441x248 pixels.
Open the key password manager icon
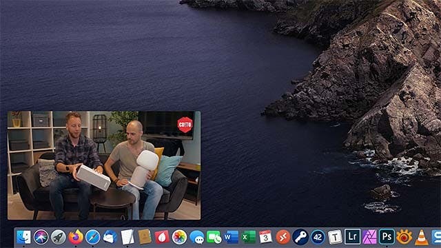click(300, 237)
